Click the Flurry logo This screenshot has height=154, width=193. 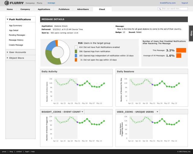(x=12, y=3)
